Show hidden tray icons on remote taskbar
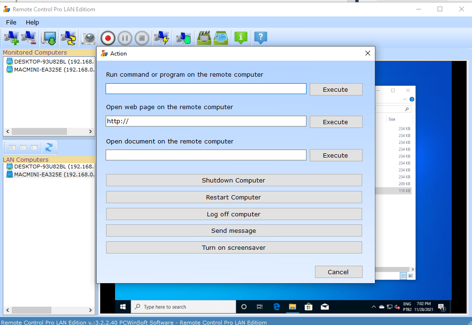472x325 pixels. (373, 307)
